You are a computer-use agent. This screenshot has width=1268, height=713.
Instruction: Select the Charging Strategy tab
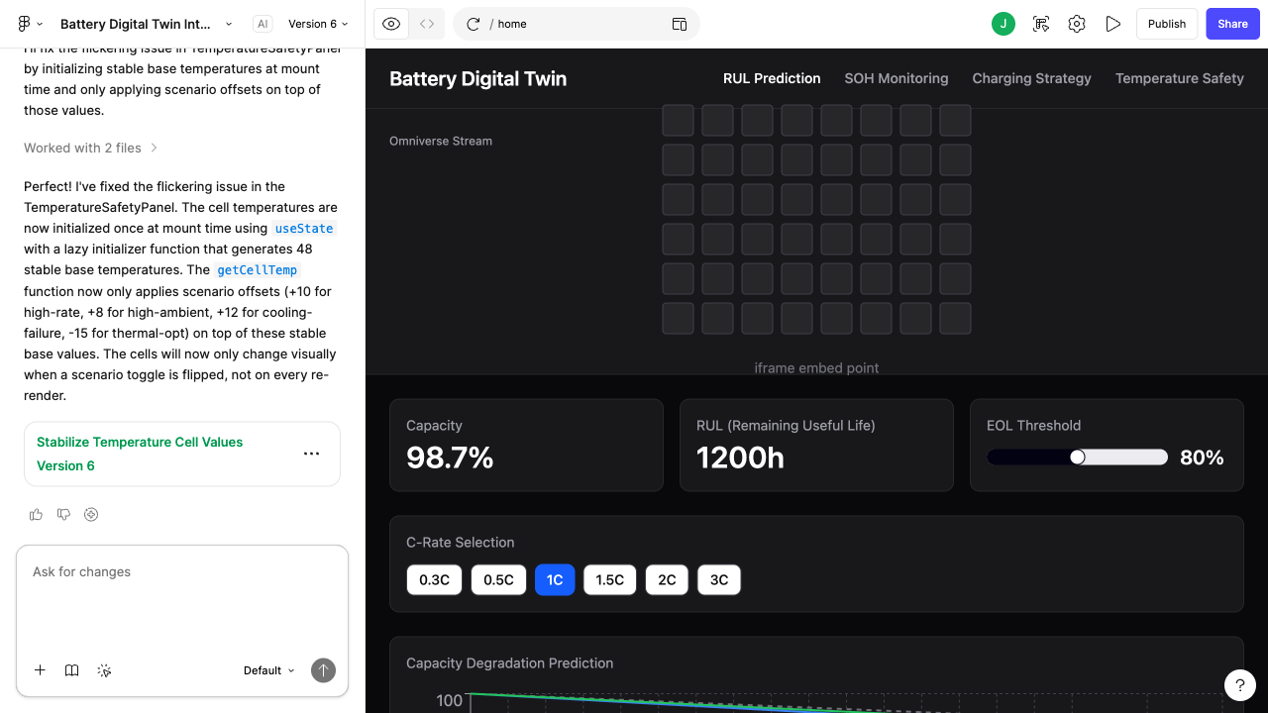point(1031,78)
